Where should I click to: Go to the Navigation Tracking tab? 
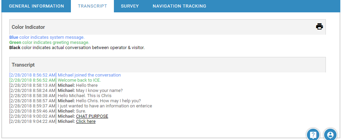coord(179,6)
